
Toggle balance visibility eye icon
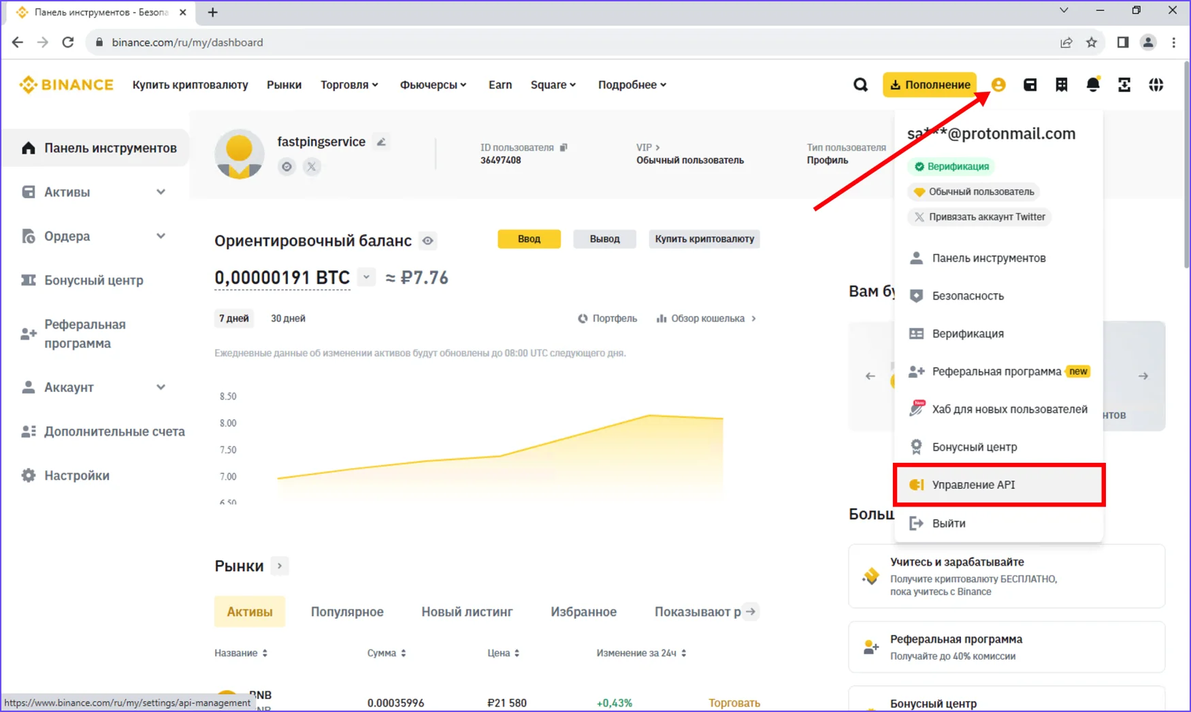tap(427, 241)
